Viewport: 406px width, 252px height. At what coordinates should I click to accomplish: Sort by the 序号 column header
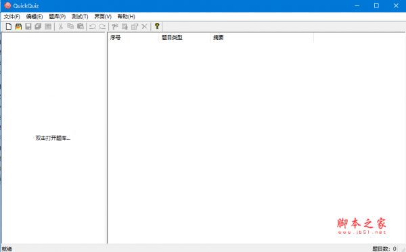coord(133,37)
